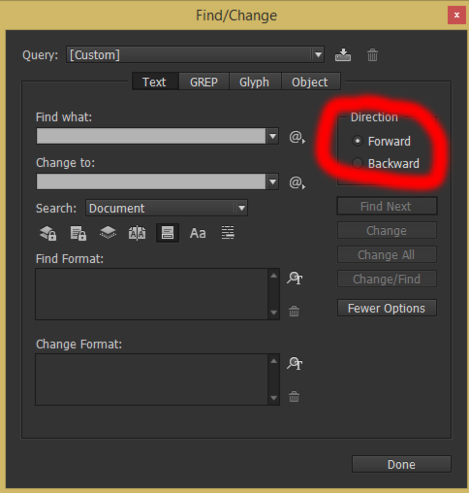Open special characters menu for Change to
This screenshot has width=469, height=493.
(x=297, y=182)
